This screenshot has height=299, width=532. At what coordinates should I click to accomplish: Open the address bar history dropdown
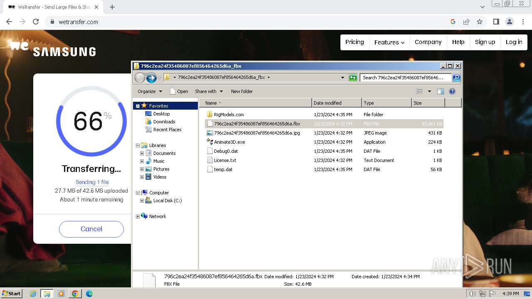[342, 78]
